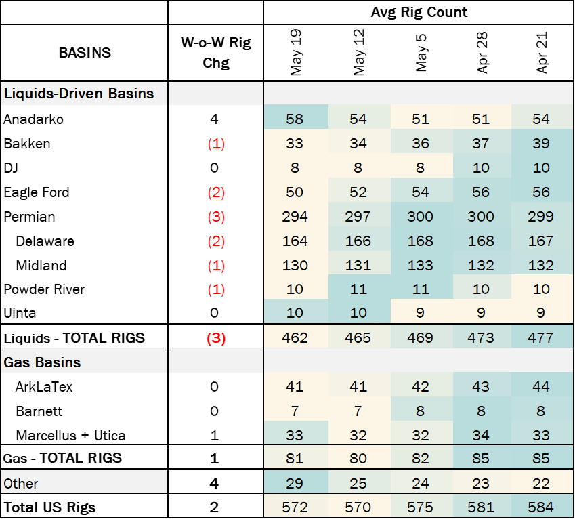Click Other Apr 21 value 22

click(541, 483)
